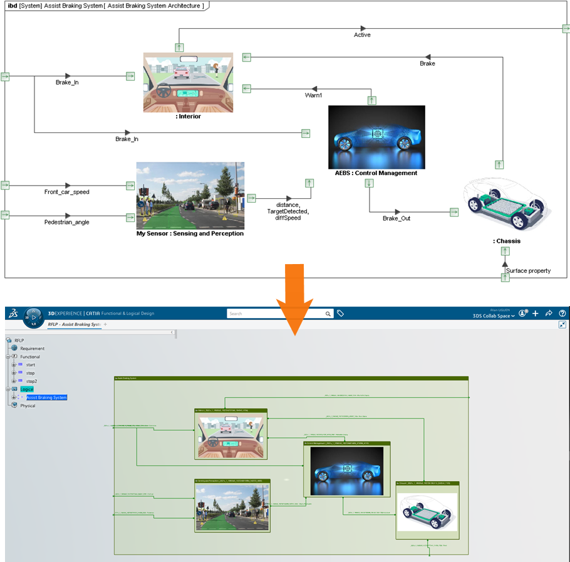Select the Active port on the right frame edge
Image resolution: width=570 pixels, height=562 pixels.
pos(566,28)
